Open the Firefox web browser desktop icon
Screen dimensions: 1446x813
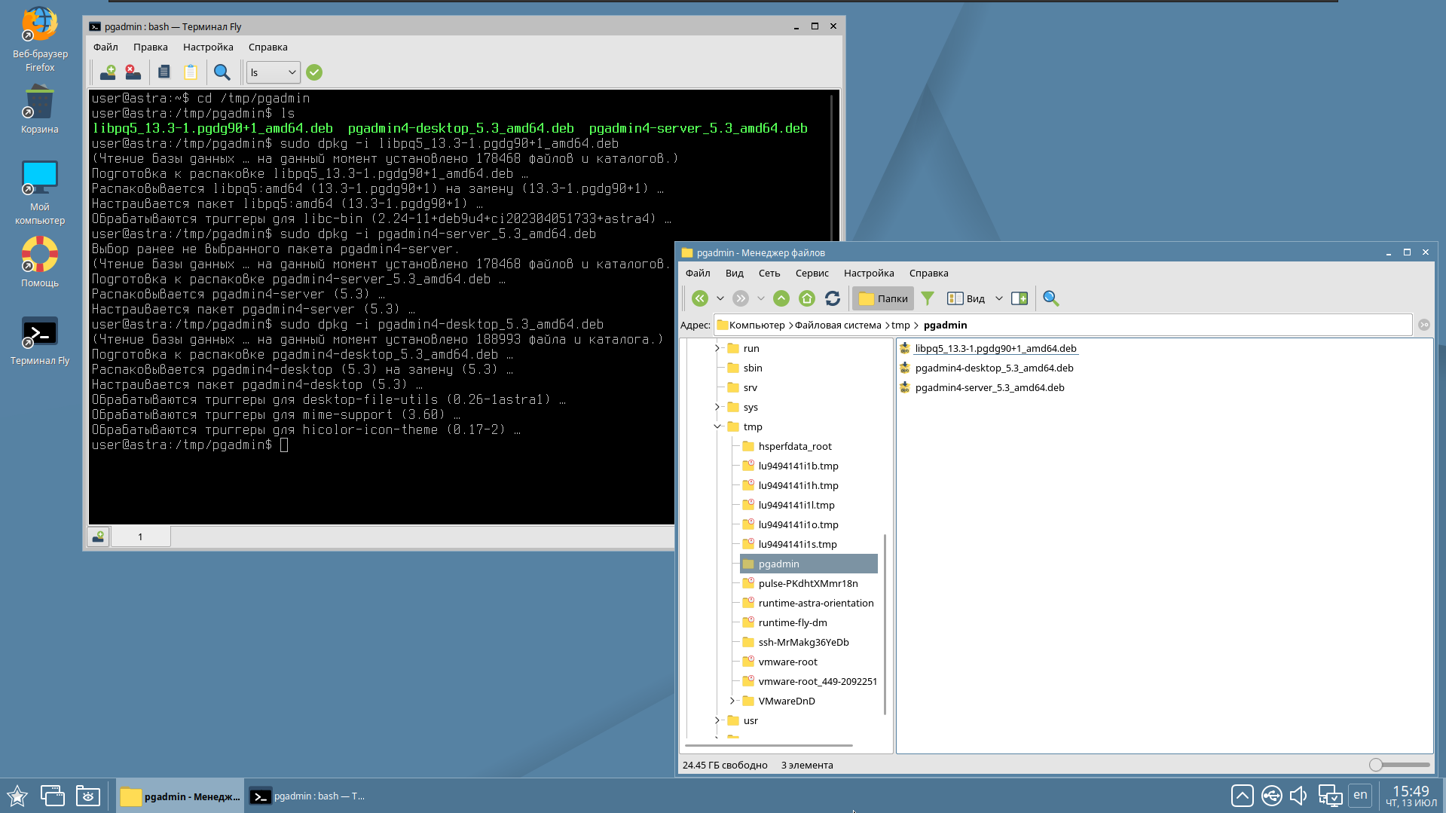click(40, 39)
